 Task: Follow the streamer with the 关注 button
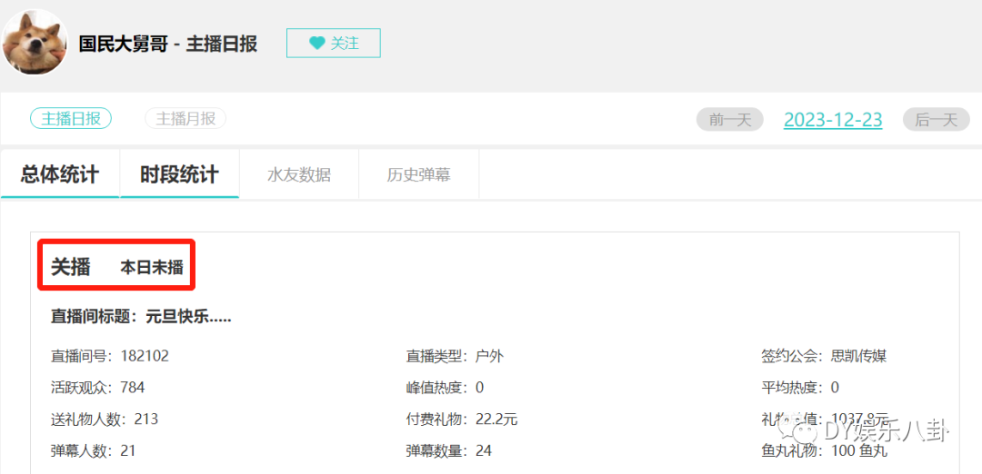click(x=333, y=44)
